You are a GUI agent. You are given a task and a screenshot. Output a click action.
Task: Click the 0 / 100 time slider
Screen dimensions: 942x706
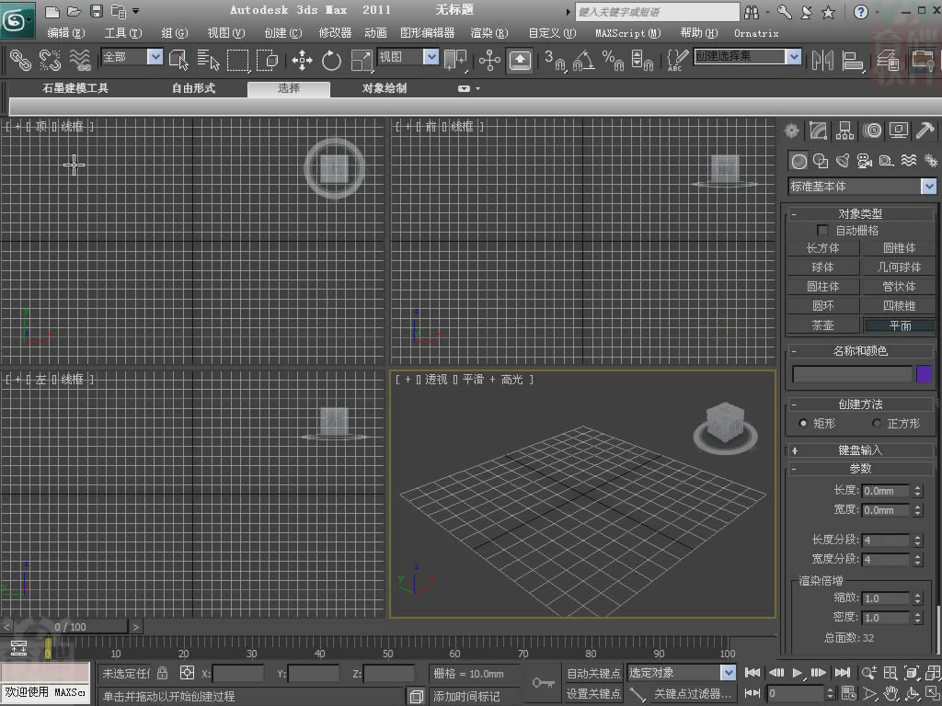(70, 627)
